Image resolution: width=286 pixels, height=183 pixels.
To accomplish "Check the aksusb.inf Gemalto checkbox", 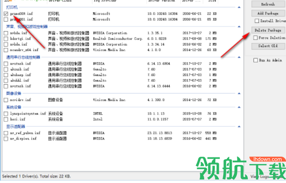I will point(6,69).
